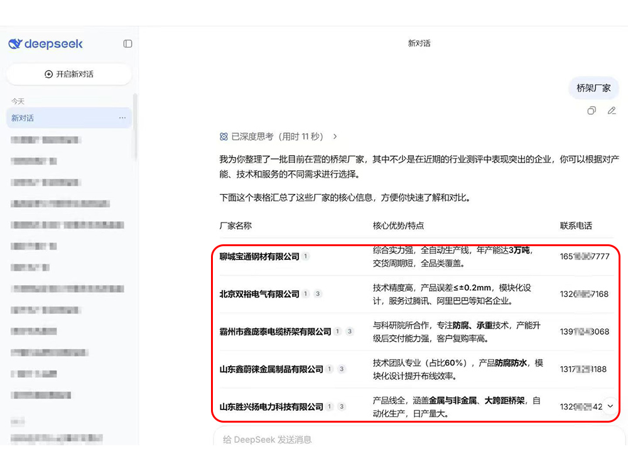Image resolution: width=628 pixels, height=471 pixels.
Task: Start a new chat with 开启新对话
Action: coord(69,74)
